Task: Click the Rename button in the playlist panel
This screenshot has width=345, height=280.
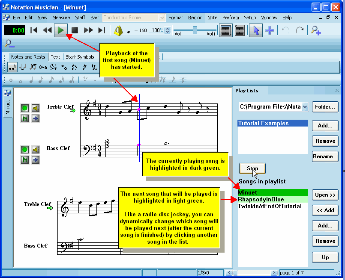Action: pyautogui.click(x=325, y=156)
